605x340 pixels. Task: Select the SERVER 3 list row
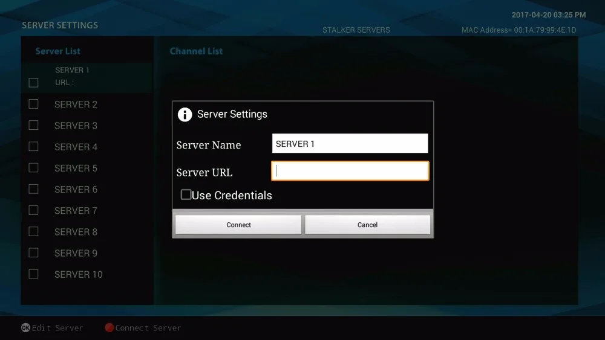87,125
